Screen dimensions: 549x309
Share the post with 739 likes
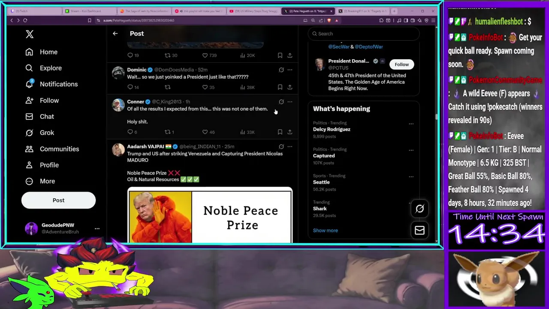click(290, 55)
